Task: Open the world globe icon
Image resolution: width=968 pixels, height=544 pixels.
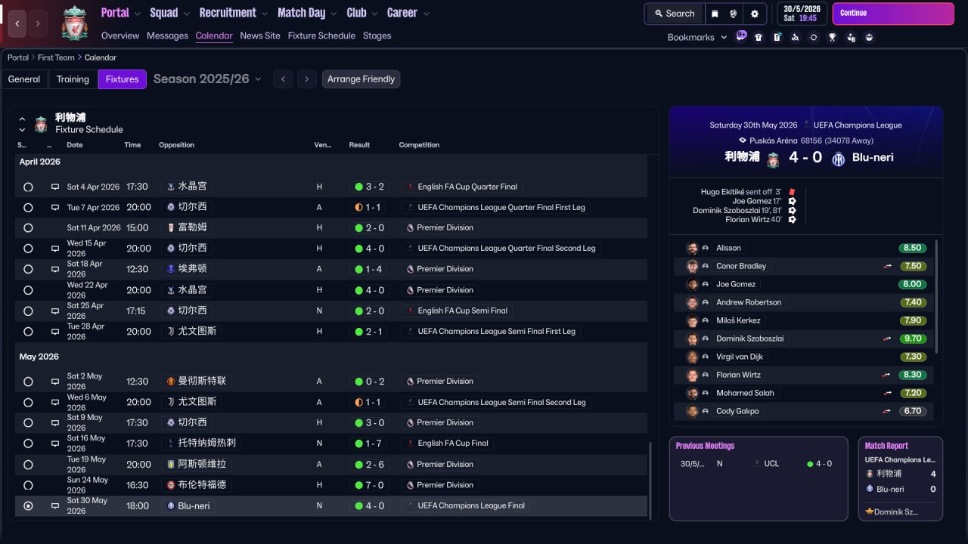Action: [734, 14]
